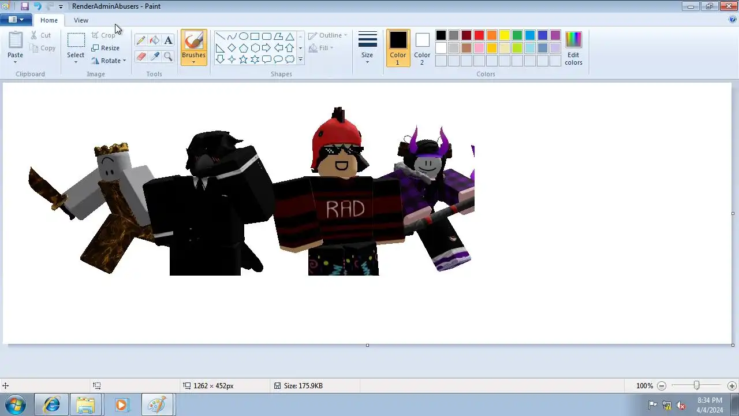Open Internet Explorer from the taskbar
The height and width of the screenshot is (416, 739).
(51, 405)
